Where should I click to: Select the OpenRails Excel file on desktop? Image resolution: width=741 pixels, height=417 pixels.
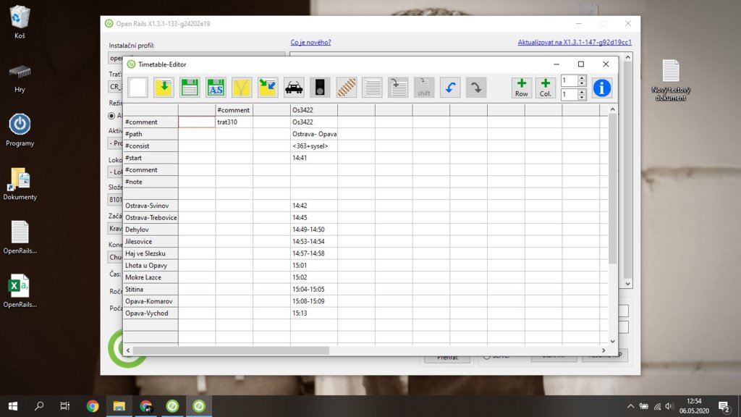[20, 291]
